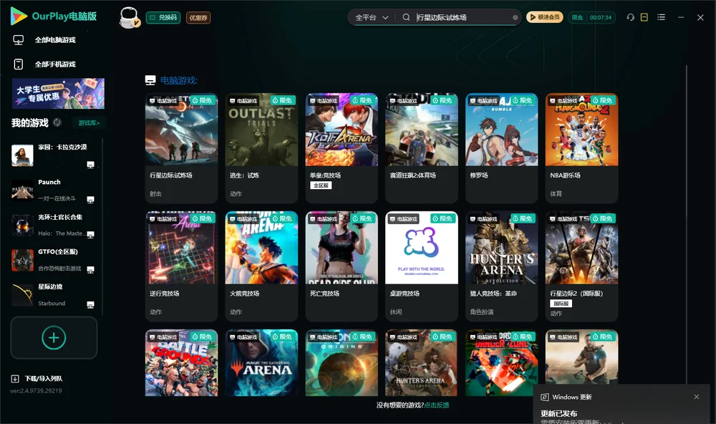Click the OurPlay logo icon
This screenshot has width=716, height=424.
coord(19,16)
